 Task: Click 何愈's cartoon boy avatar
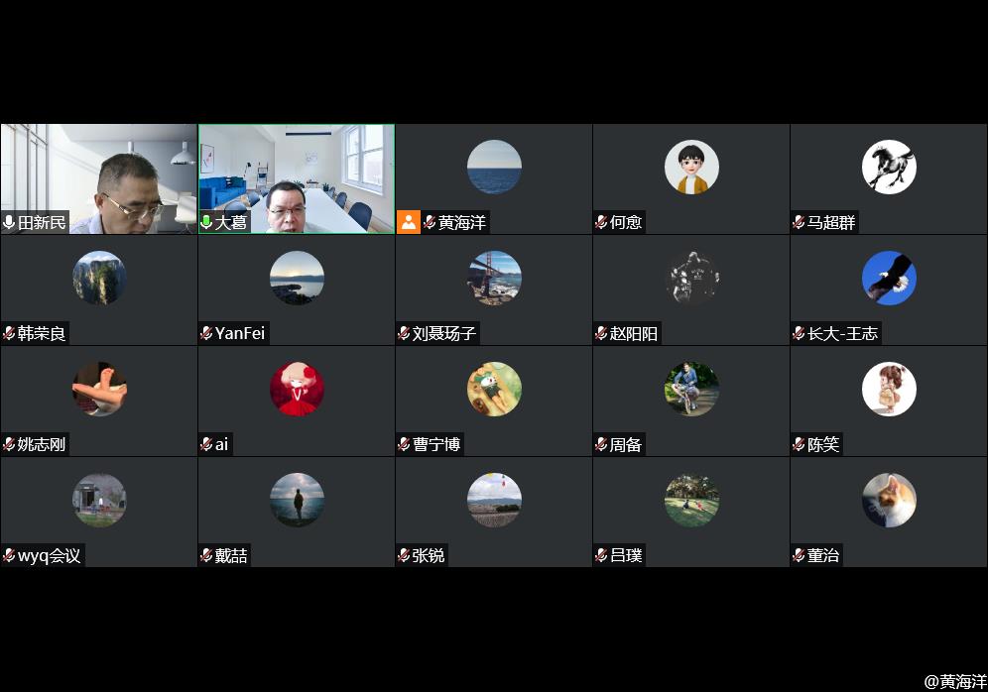pos(691,167)
